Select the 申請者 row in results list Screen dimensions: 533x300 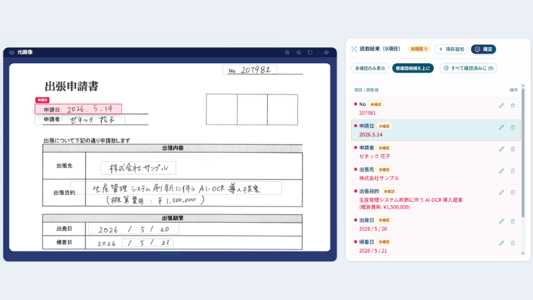[x=436, y=152]
